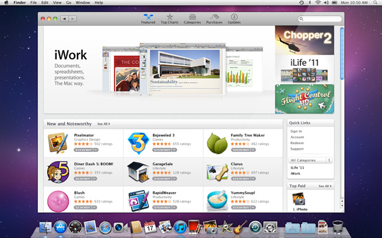Launch iTunes from the Dock
The width and height of the screenshot is (382, 238).
(180, 228)
